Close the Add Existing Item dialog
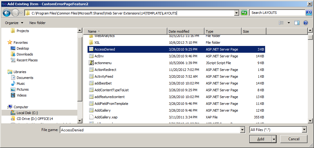Image resolution: width=314 pixels, height=148 pixels. [310, 4]
